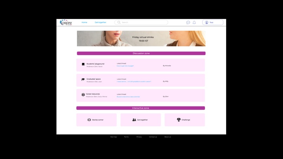
Task: Click 'Moderator: Ellen, Xavier' text
Action: pyautogui.click(x=94, y=66)
